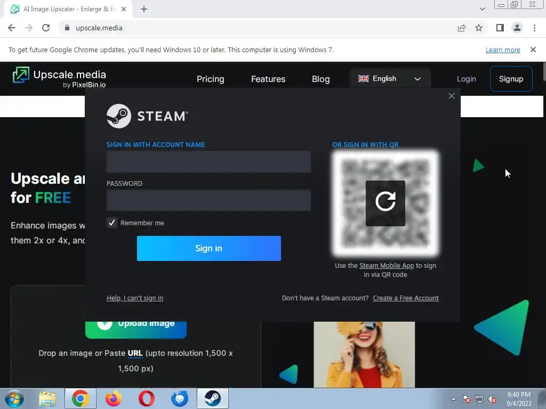This screenshot has height=409, width=546.
Task: Go back in Chrome
Action: tap(12, 28)
